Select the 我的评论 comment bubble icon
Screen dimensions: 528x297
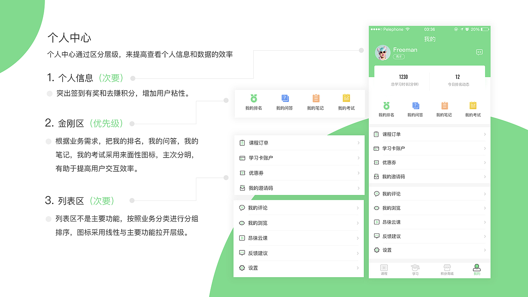(377, 193)
